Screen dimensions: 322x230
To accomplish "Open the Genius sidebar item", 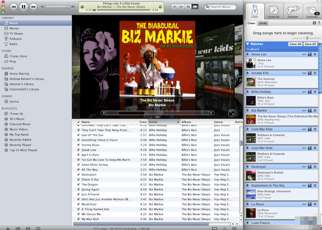I will click(14, 101).
